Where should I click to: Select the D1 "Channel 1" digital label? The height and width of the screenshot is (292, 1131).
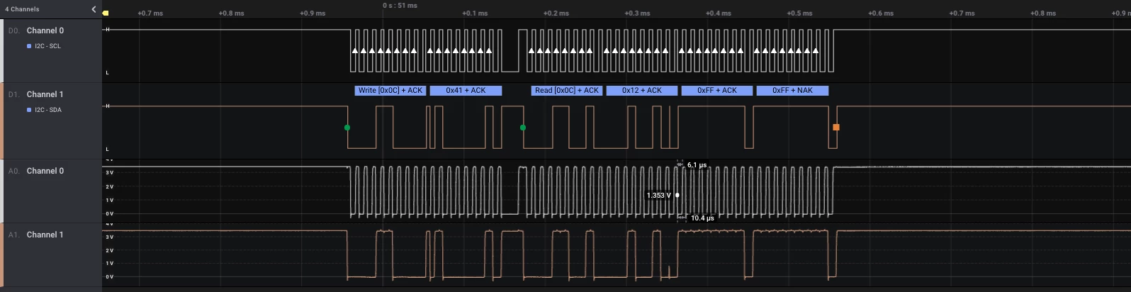[x=45, y=94]
